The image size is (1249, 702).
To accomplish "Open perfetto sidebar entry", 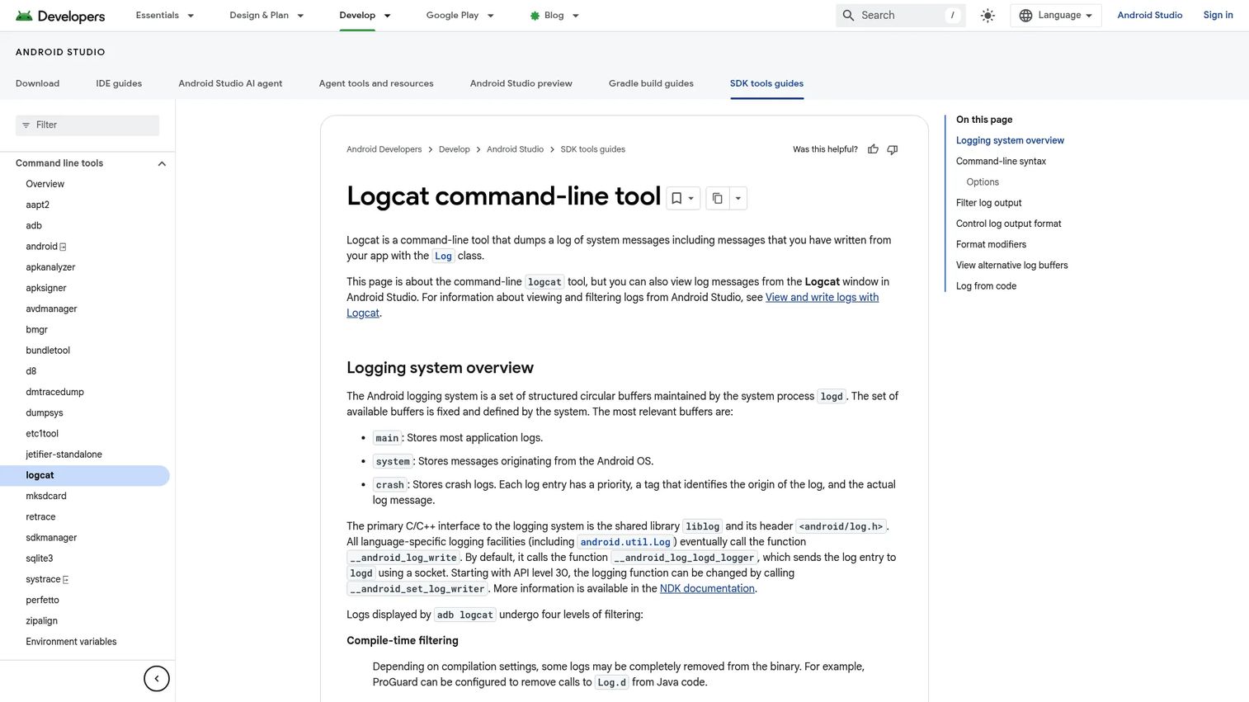I will tap(42, 601).
